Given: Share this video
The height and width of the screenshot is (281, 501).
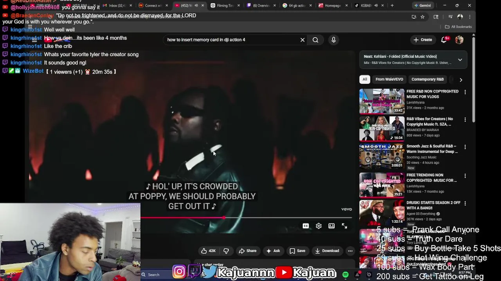Looking at the screenshot, I should click(247, 251).
